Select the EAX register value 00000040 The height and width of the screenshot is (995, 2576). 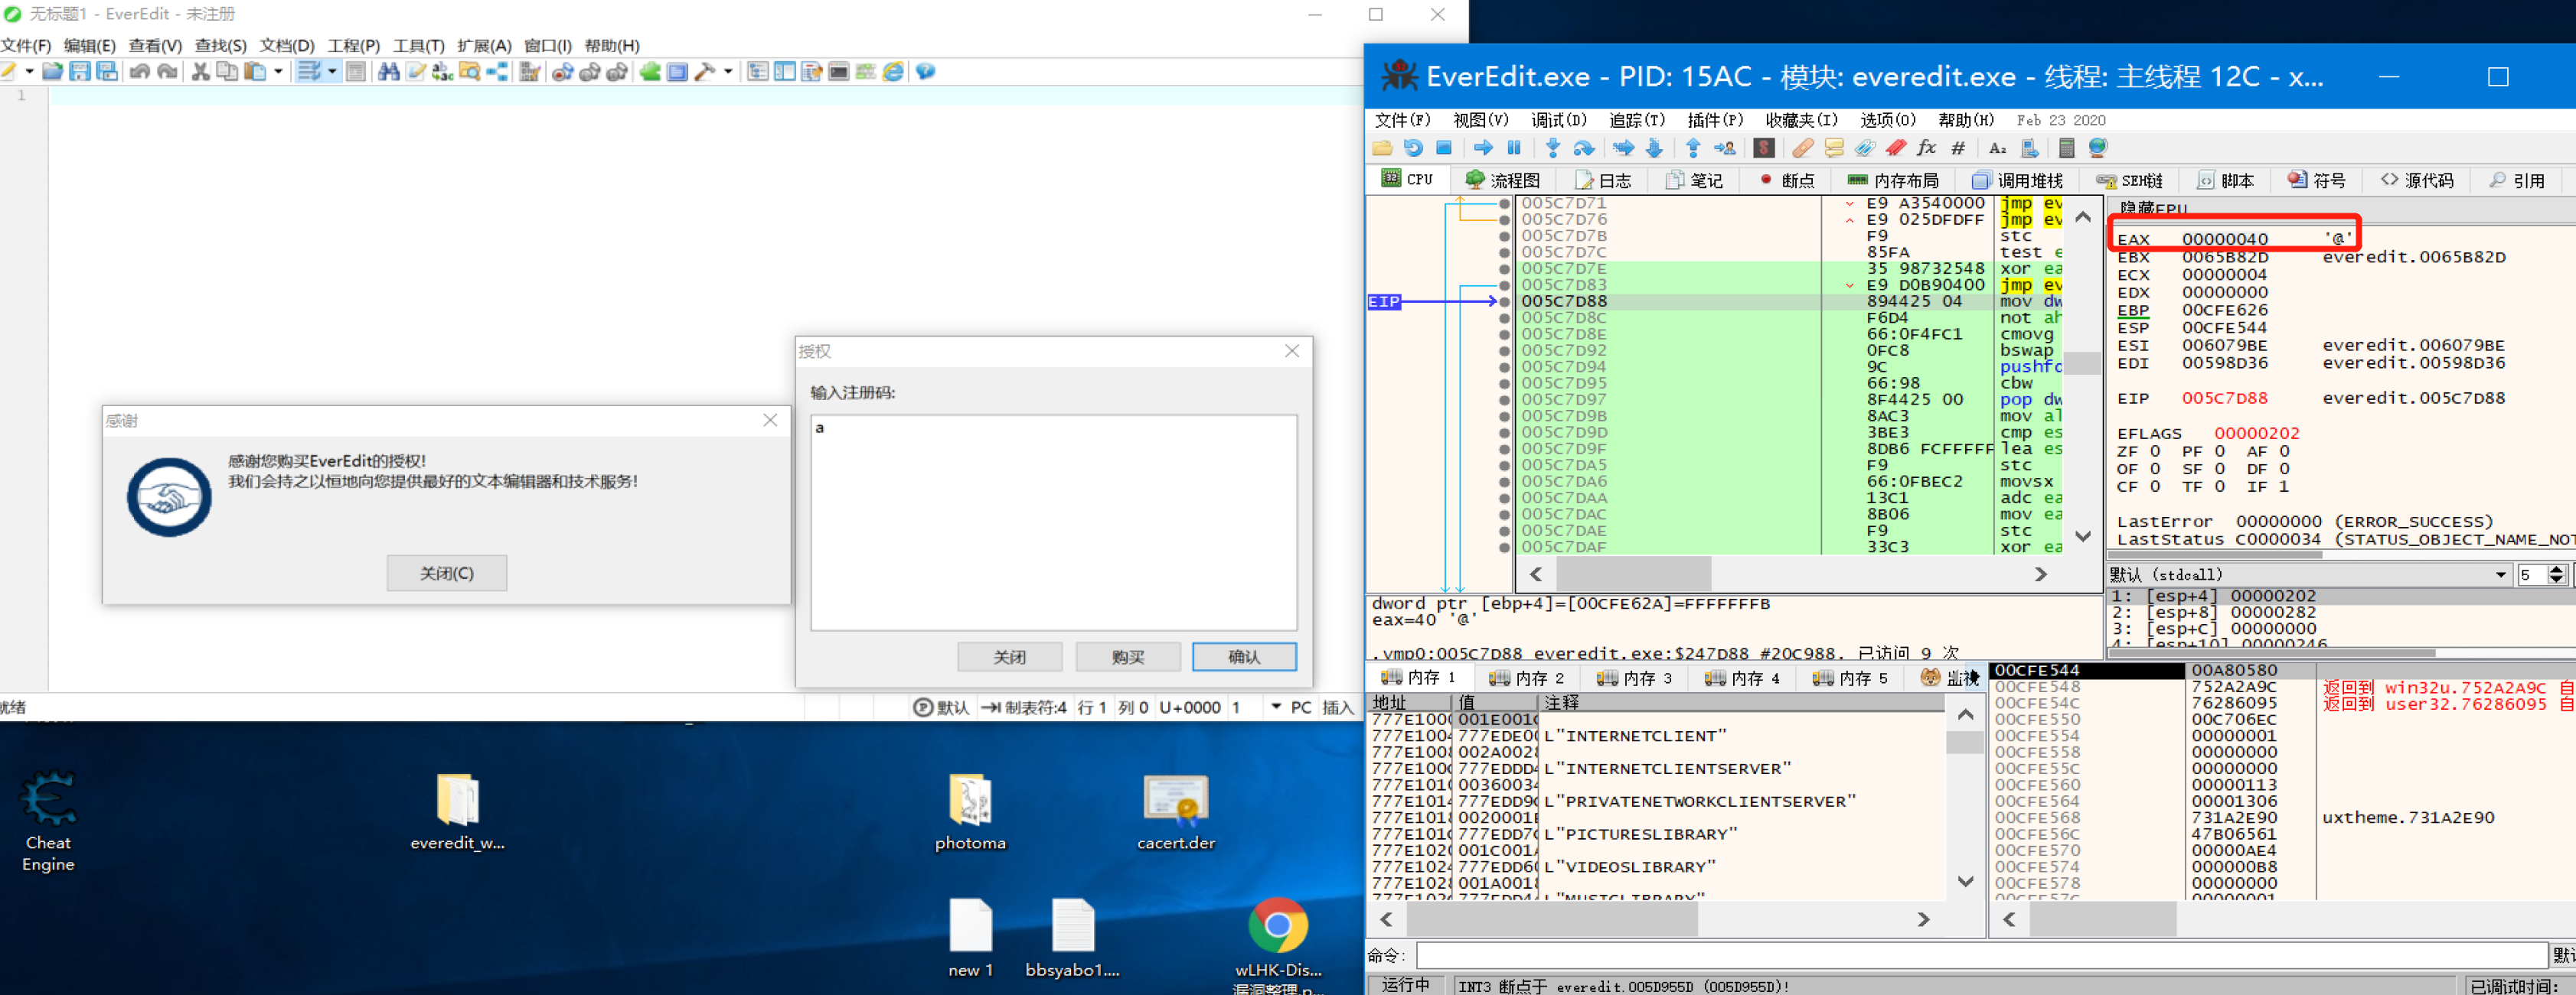pyautogui.click(x=2224, y=239)
